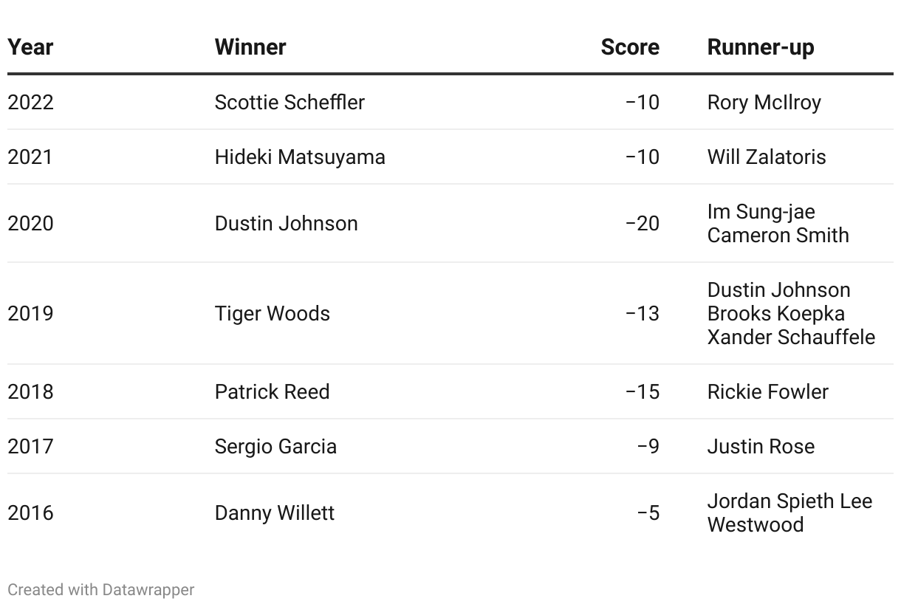Click the Year column header

pyautogui.click(x=30, y=47)
